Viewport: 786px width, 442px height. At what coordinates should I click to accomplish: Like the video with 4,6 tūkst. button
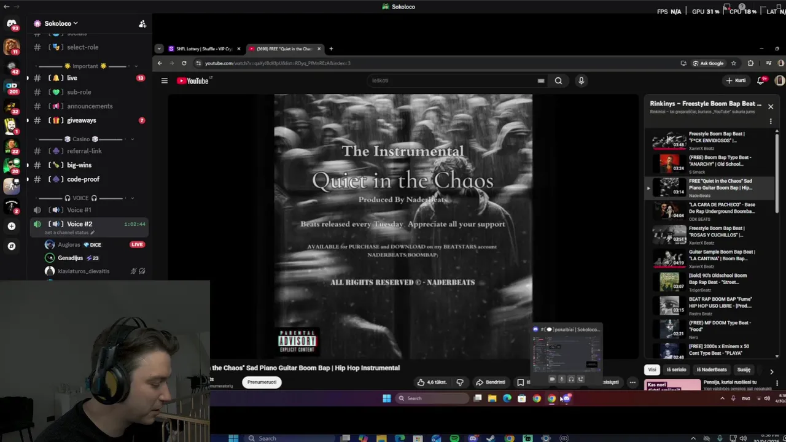432,382
